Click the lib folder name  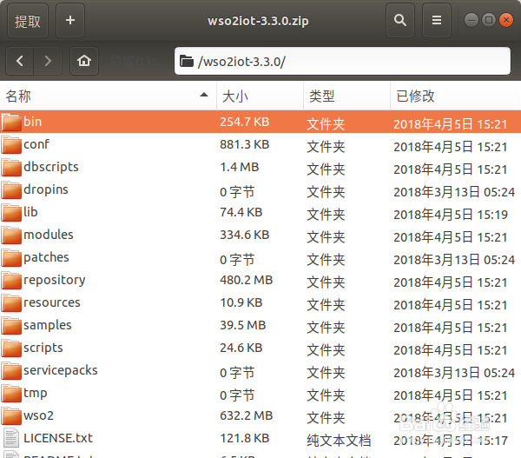[30, 212]
